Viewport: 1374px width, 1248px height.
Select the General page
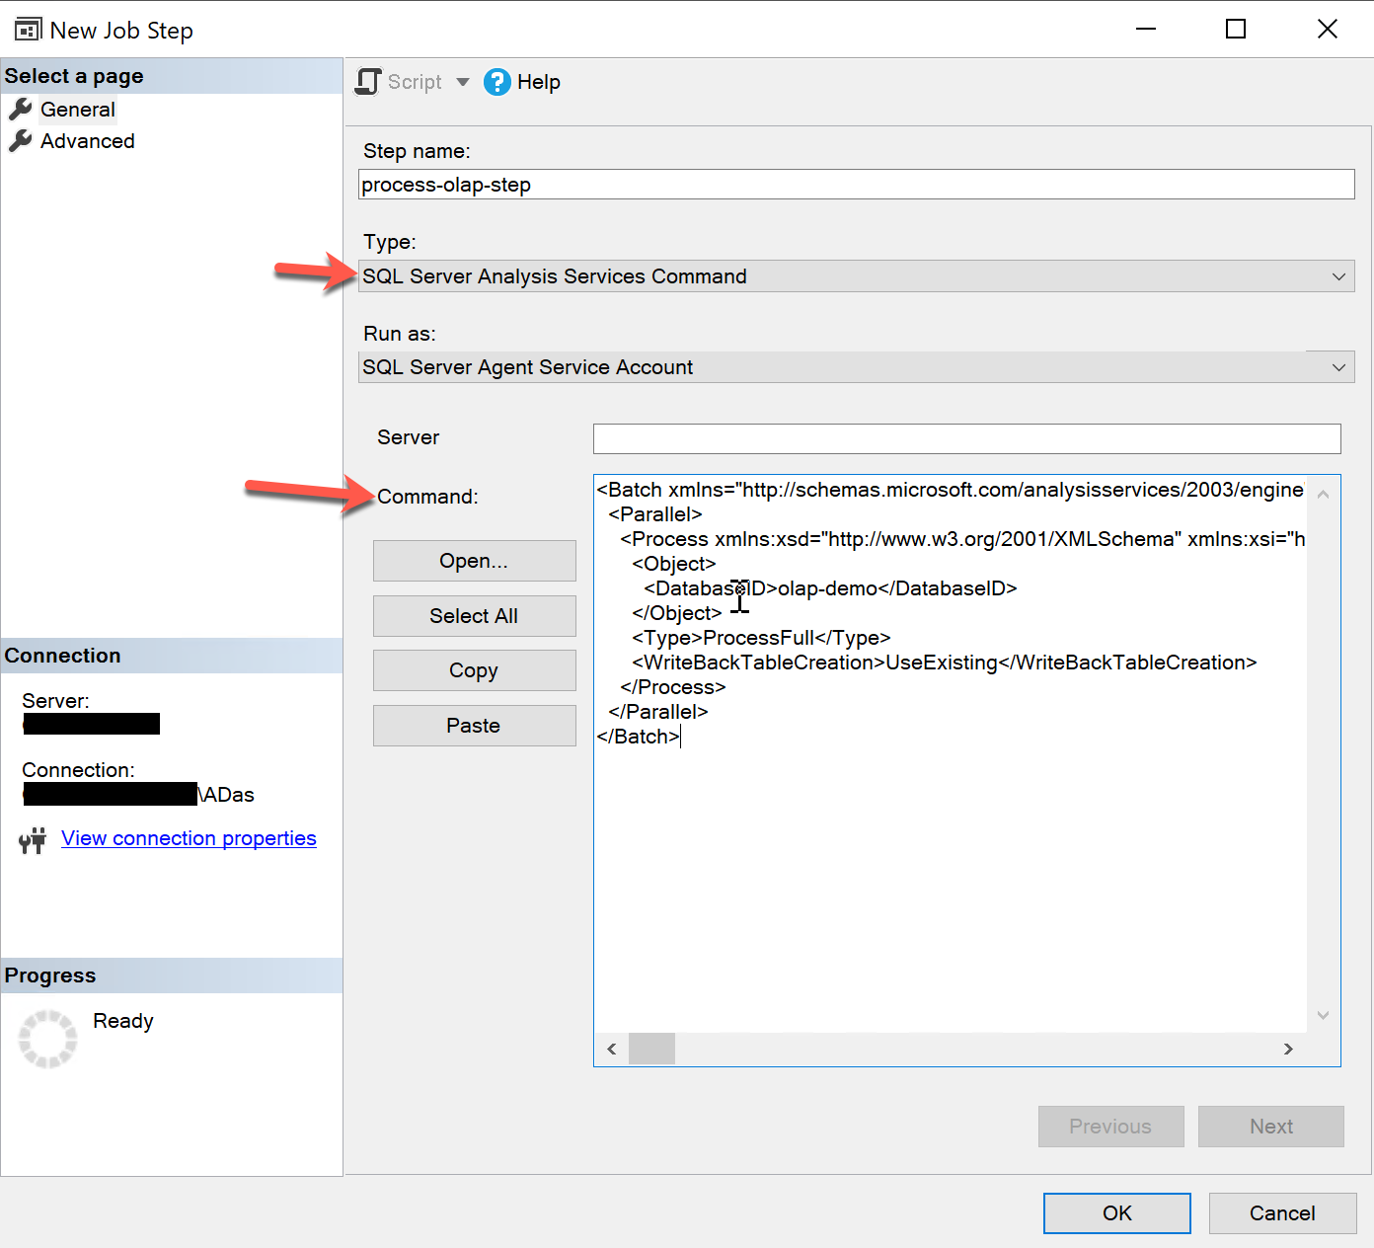coord(77,110)
